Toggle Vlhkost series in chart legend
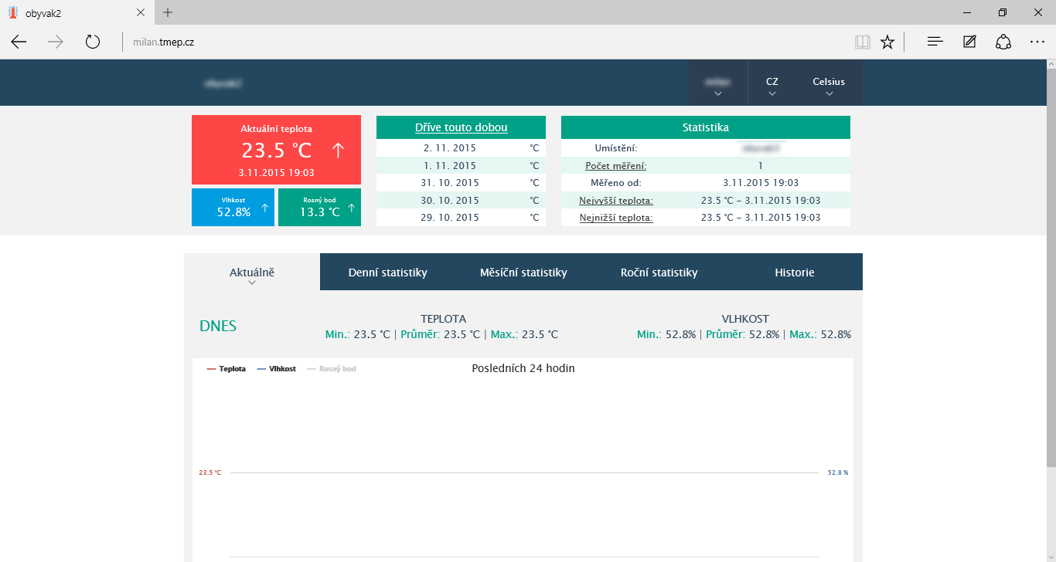The height and width of the screenshot is (562, 1056). [277, 369]
